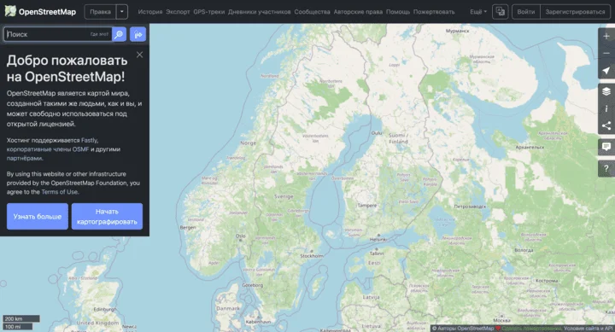
Task: Click the Latvija country label
Action: click(x=371, y=297)
